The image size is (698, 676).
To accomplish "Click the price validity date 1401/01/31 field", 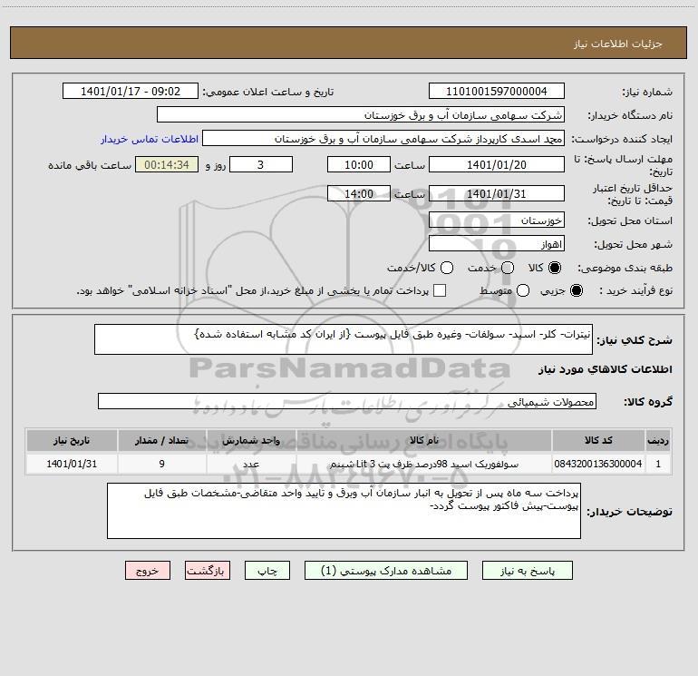I will pos(497,194).
